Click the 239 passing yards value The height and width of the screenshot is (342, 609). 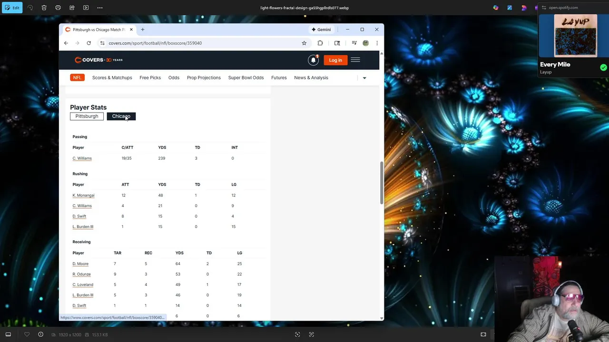point(162,158)
